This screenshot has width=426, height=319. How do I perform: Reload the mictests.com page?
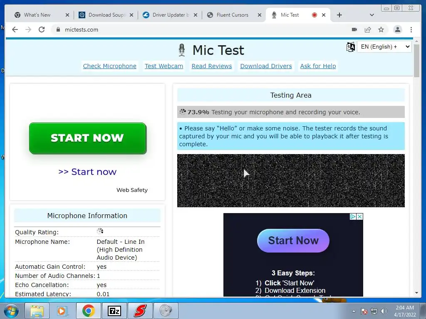click(x=42, y=29)
